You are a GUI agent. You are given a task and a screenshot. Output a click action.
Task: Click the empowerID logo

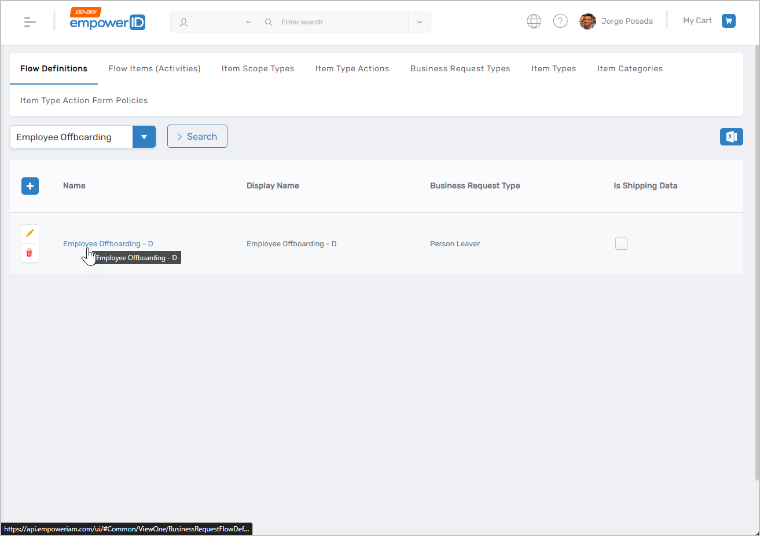click(108, 21)
